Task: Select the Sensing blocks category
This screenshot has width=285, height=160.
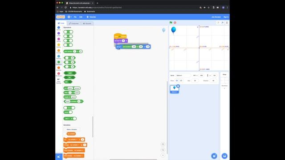Action: (59, 57)
